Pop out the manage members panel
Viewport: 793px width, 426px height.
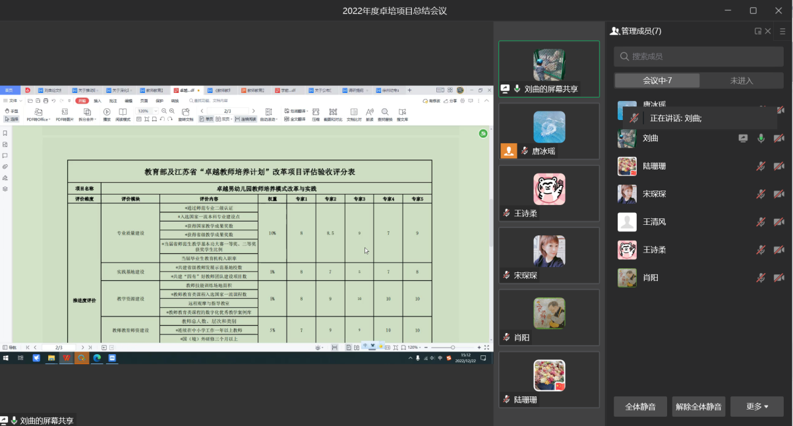(x=758, y=31)
